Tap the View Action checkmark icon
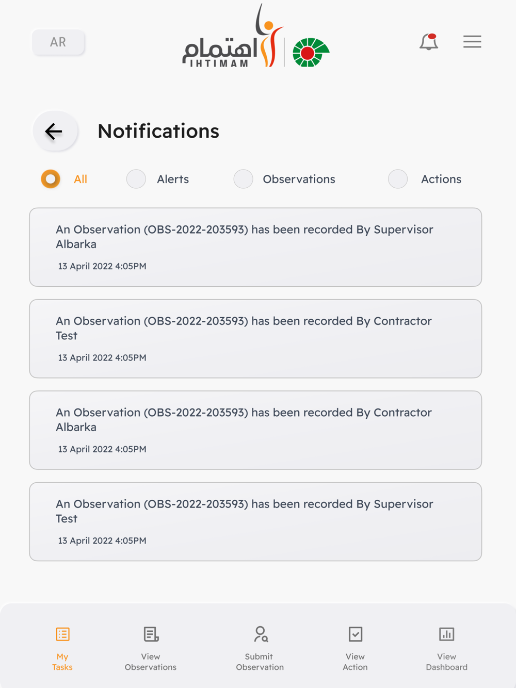 point(356,634)
